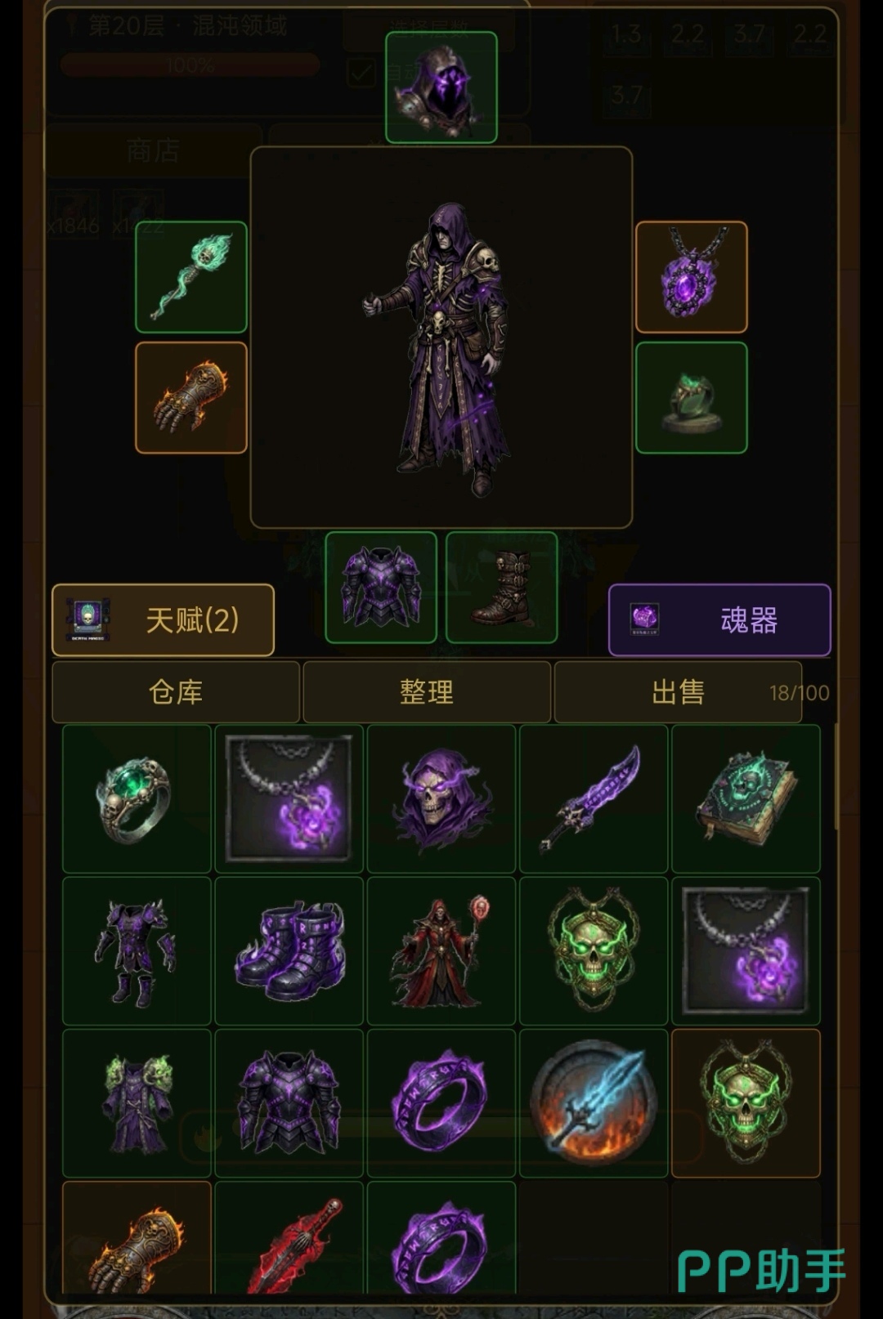This screenshot has width=883, height=1319.
Task: Tap the equipped green ring slot
Action: [692, 398]
